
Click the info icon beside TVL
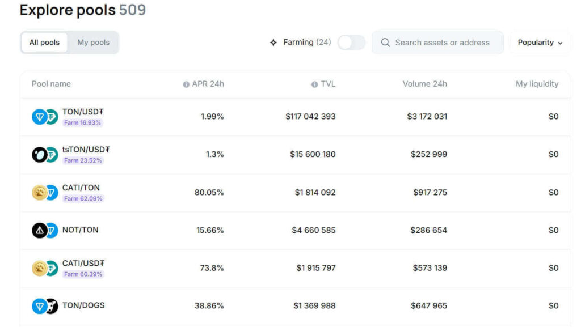point(314,84)
